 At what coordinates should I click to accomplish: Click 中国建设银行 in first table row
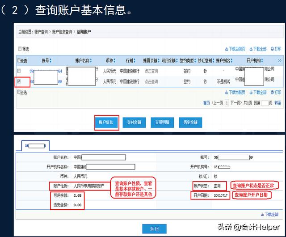[x=130, y=71]
